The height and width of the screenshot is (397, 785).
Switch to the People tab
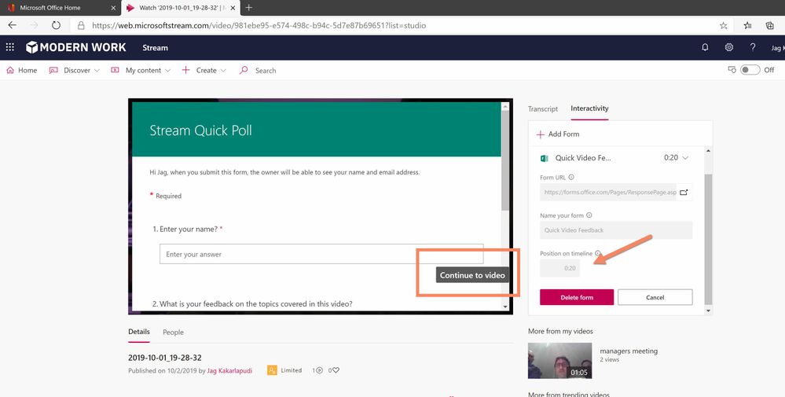pyautogui.click(x=173, y=332)
